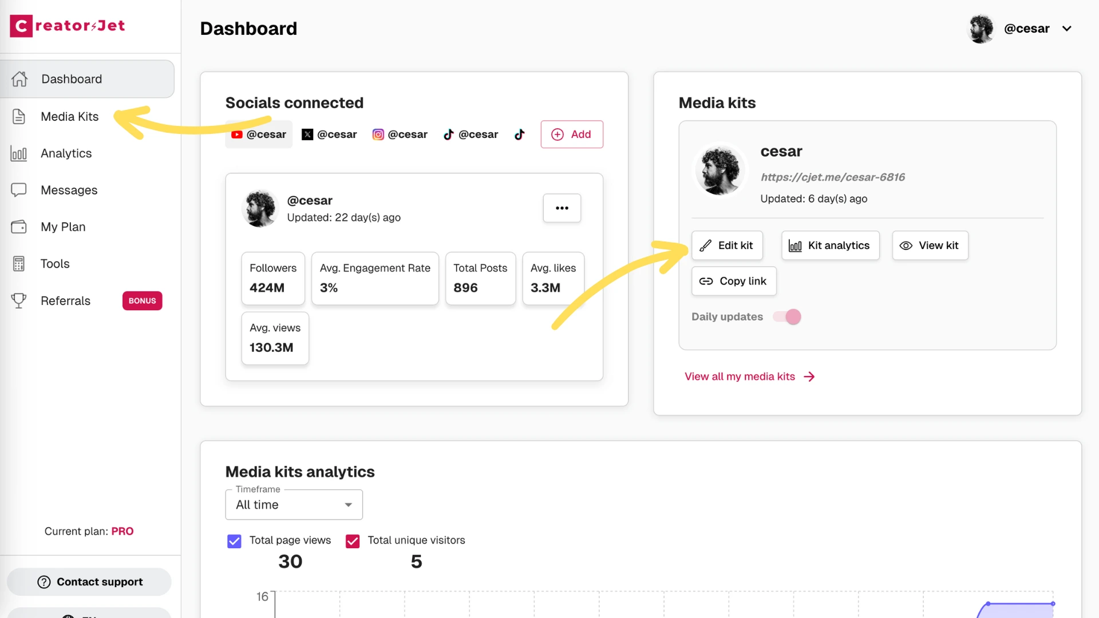This screenshot has width=1099, height=618.
Task: Expand the @cesar account menu top right
Action: 1067,28
